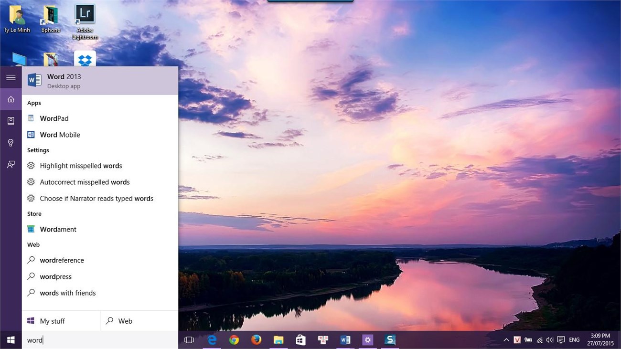Screen dimensions: 621x349
Task: Open Cortana's Notebook icon
Action: coord(11,121)
